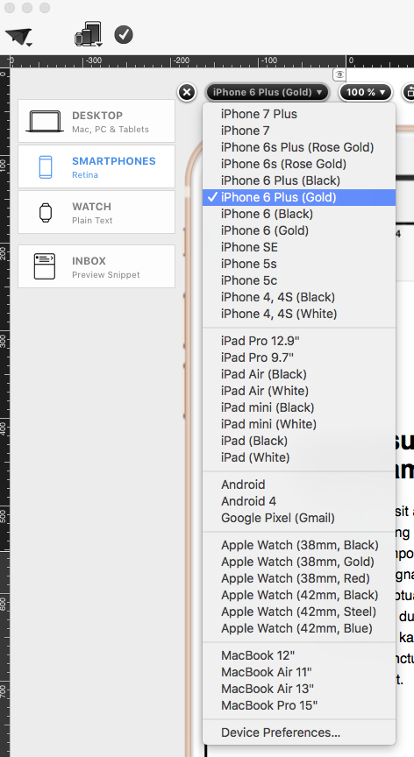Click the checkmark validation icon
Viewport: 414px width, 757px height.
(124, 35)
